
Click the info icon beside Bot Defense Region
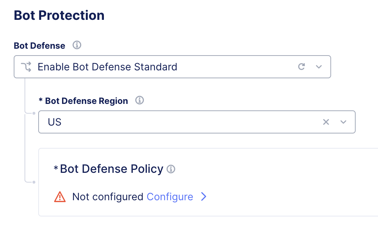[140, 101]
